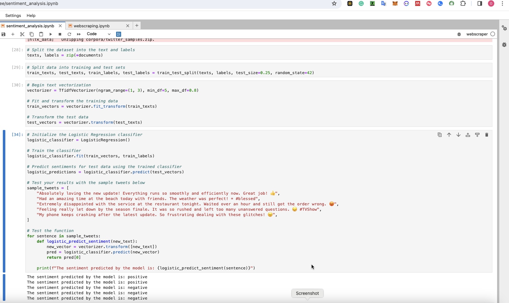Restart the kernel with the circular arrow
Viewport: 509px width, 303px height.
tap(69, 34)
